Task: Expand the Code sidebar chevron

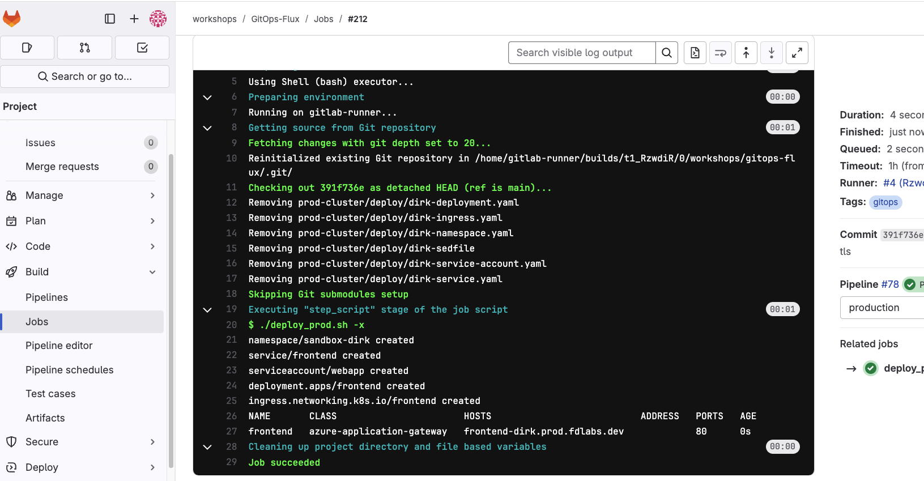Action: tap(152, 246)
